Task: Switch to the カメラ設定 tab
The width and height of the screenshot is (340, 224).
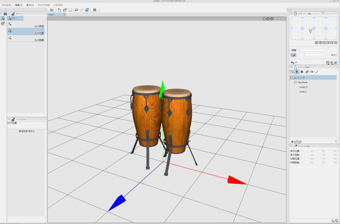Action: [x=313, y=14]
